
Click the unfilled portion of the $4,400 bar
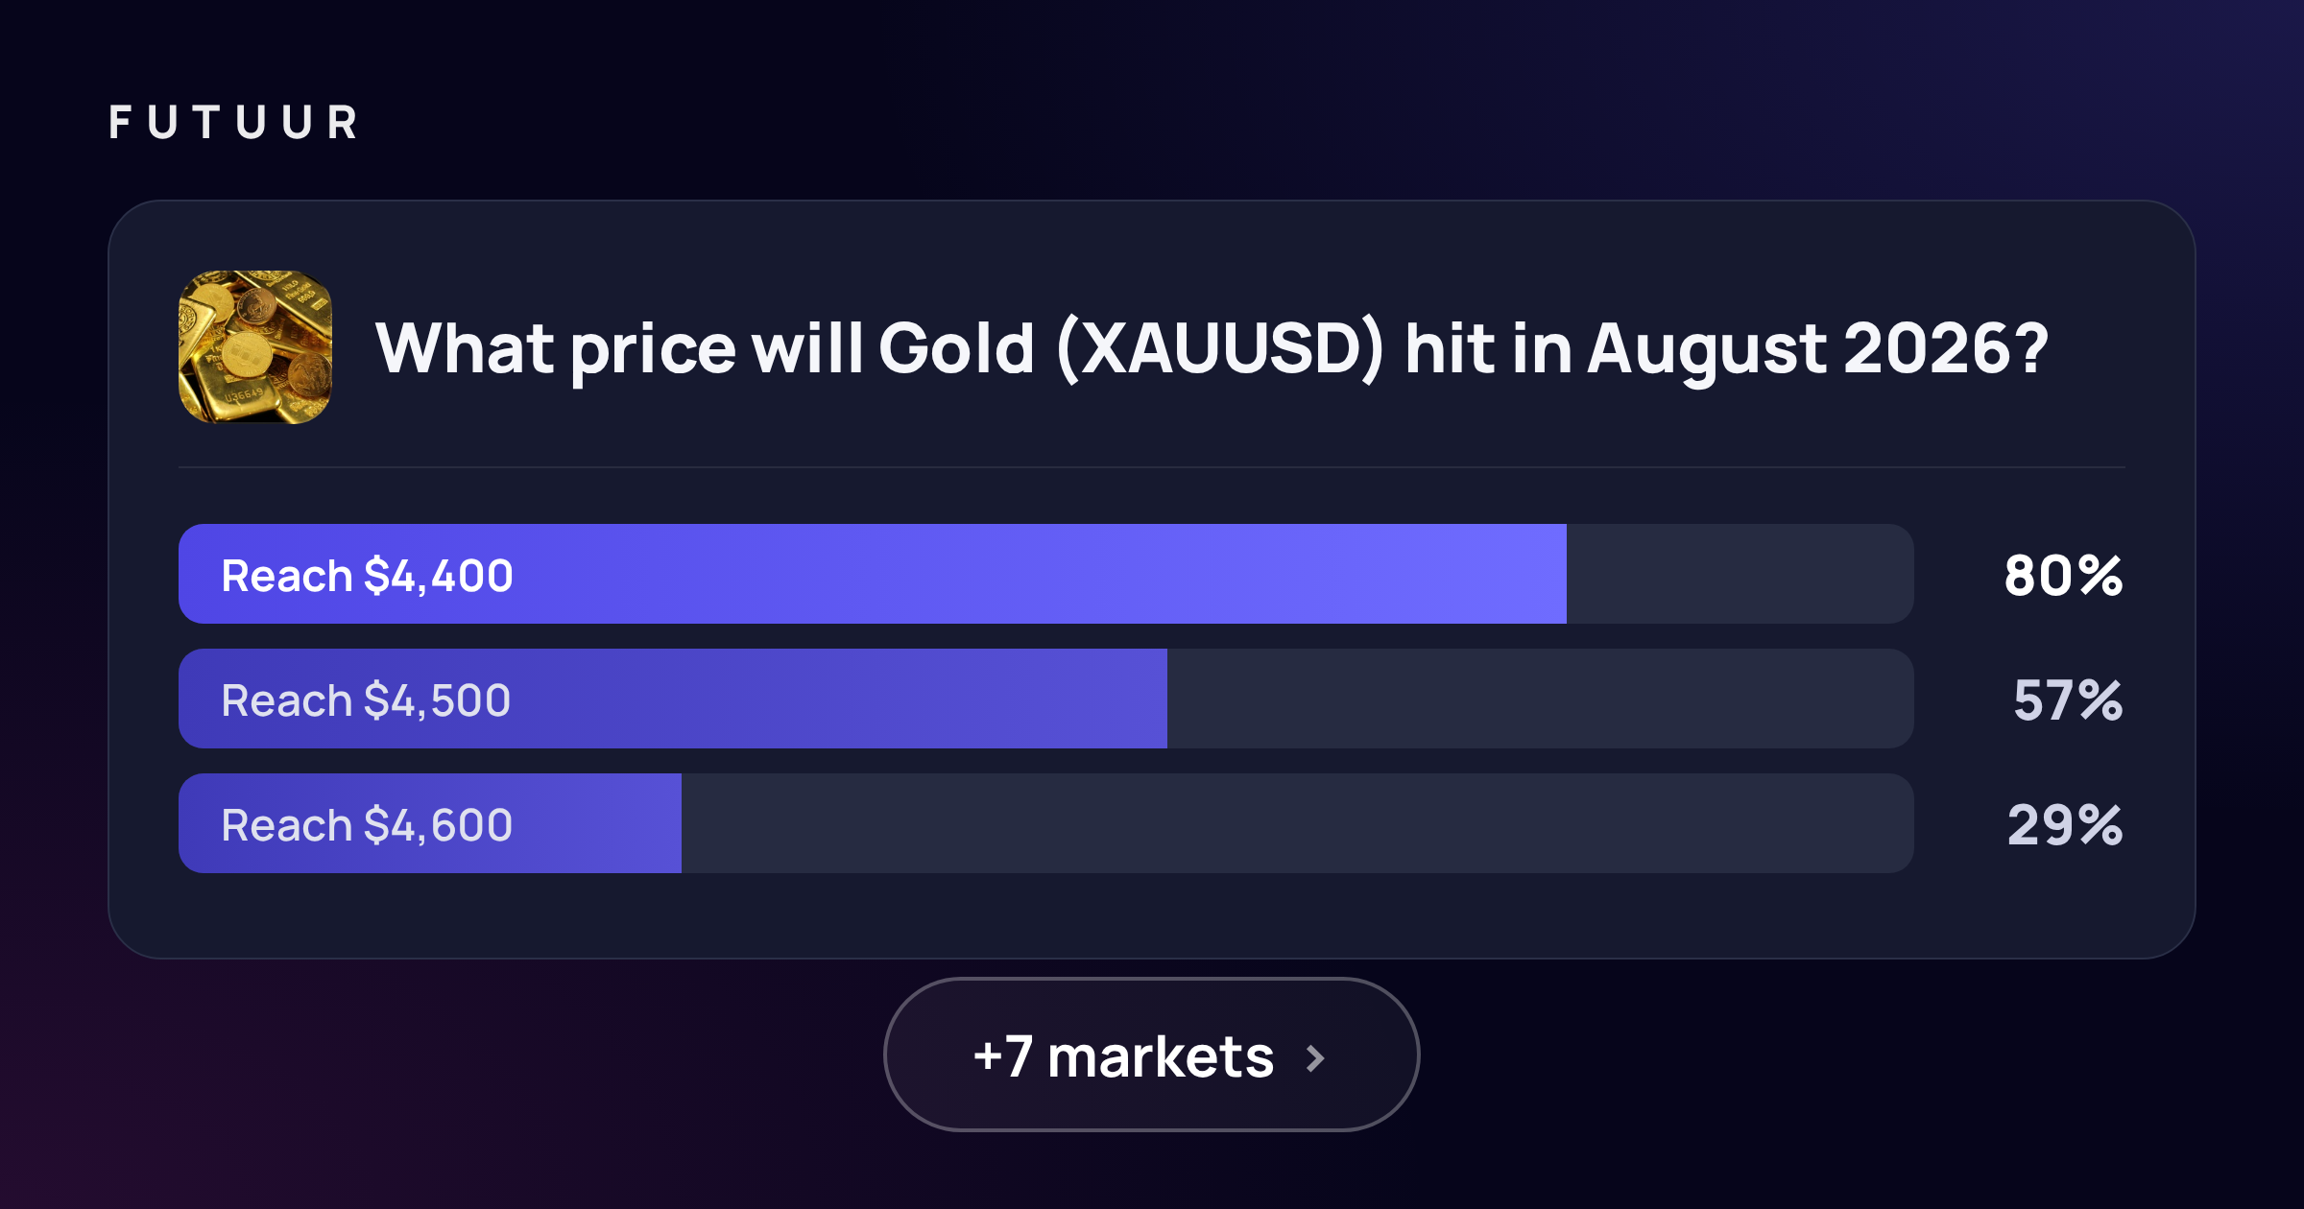click(1740, 574)
